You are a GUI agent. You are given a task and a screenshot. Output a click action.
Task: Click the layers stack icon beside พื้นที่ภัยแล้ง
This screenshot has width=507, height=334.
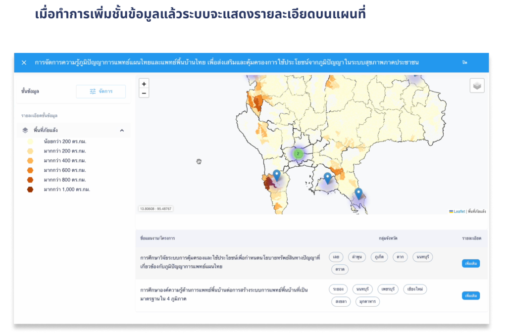click(25, 130)
